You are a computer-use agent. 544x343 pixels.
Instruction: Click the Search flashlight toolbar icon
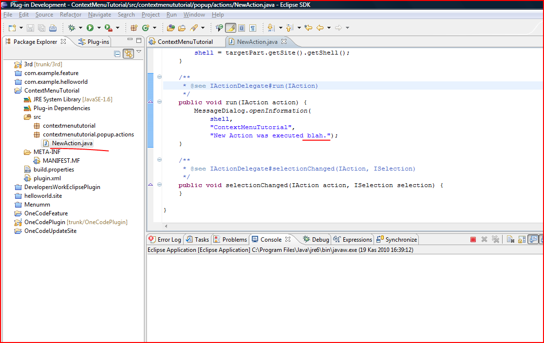[x=194, y=28]
